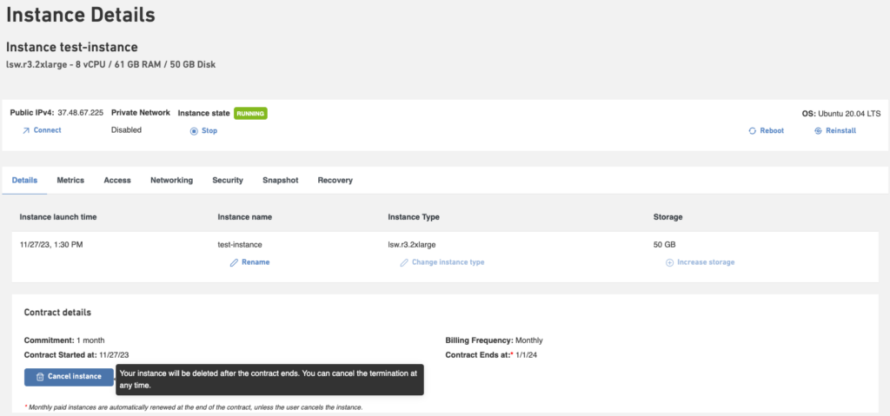Click the 50 GB storage value

[665, 245]
